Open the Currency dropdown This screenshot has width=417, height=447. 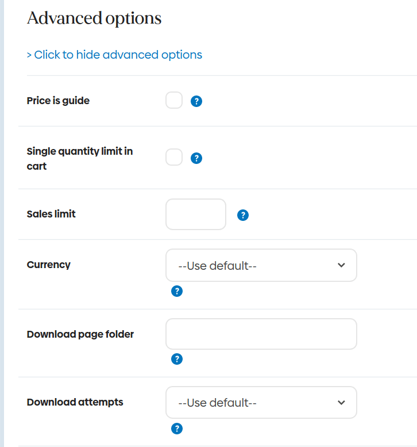point(261,265)
